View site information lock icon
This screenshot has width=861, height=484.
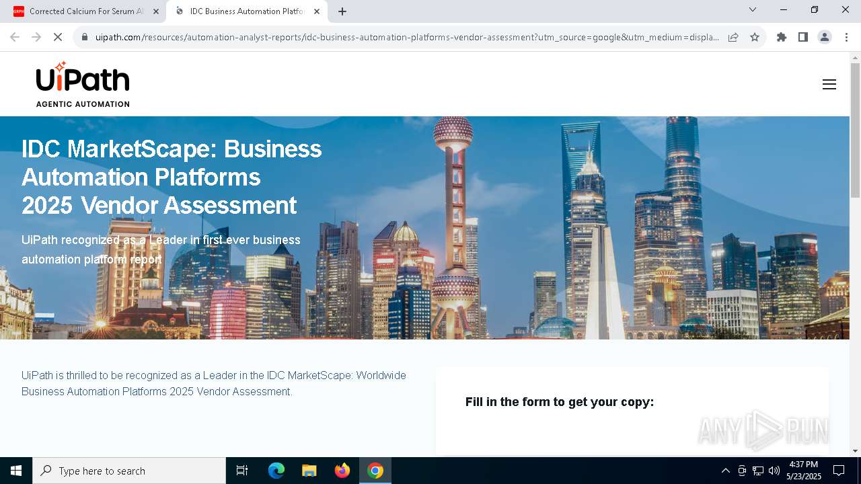click(85, 37)
